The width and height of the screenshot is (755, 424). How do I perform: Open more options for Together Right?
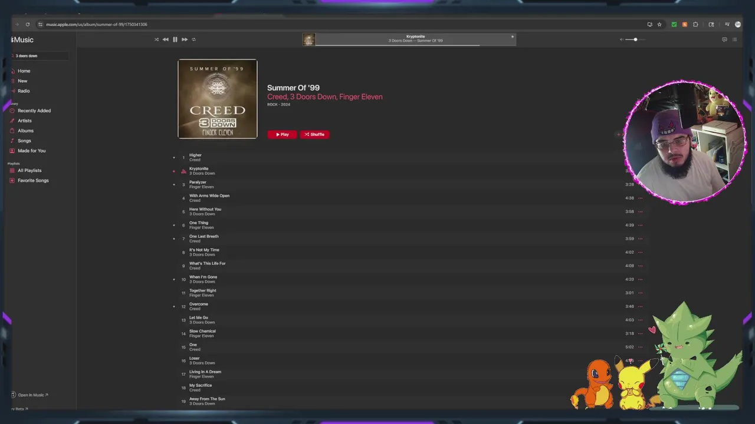pyautogui.click(x=641, y=293)
